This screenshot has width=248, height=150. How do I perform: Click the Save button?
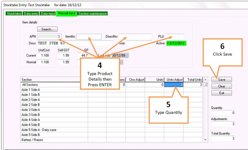221,80
